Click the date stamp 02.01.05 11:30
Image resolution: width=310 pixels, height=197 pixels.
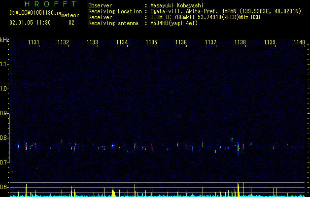coord(30,23)
